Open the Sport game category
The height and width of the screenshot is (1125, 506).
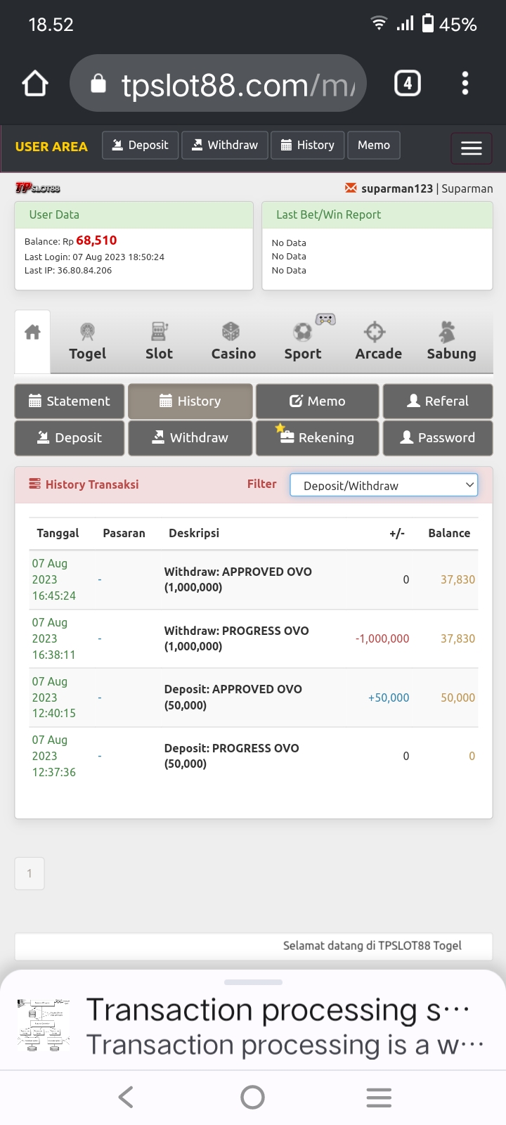pos(303,342)
